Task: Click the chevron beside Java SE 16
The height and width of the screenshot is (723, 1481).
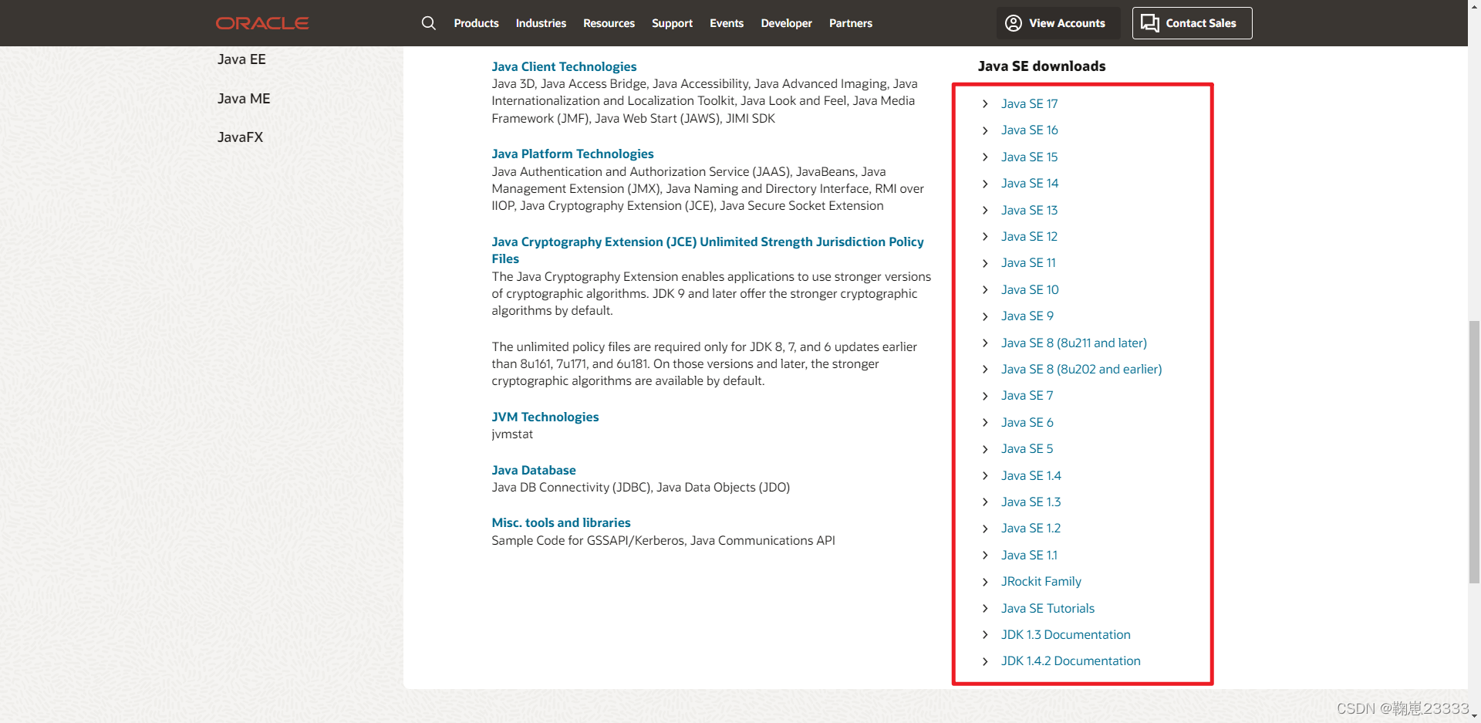Action: pyautogui.click(x=985, y=130)
